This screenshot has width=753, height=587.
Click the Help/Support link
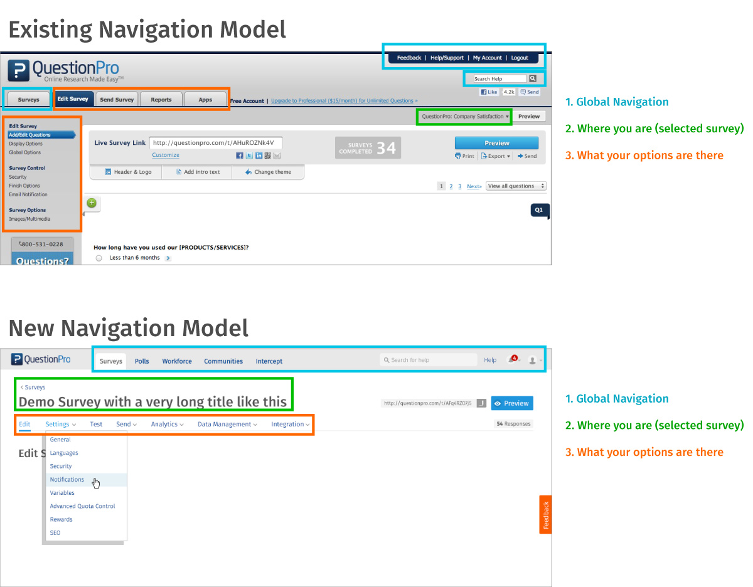coord(447,58)
